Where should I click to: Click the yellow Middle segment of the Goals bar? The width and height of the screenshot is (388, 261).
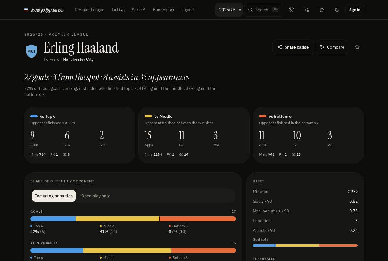tap(118, 219)
